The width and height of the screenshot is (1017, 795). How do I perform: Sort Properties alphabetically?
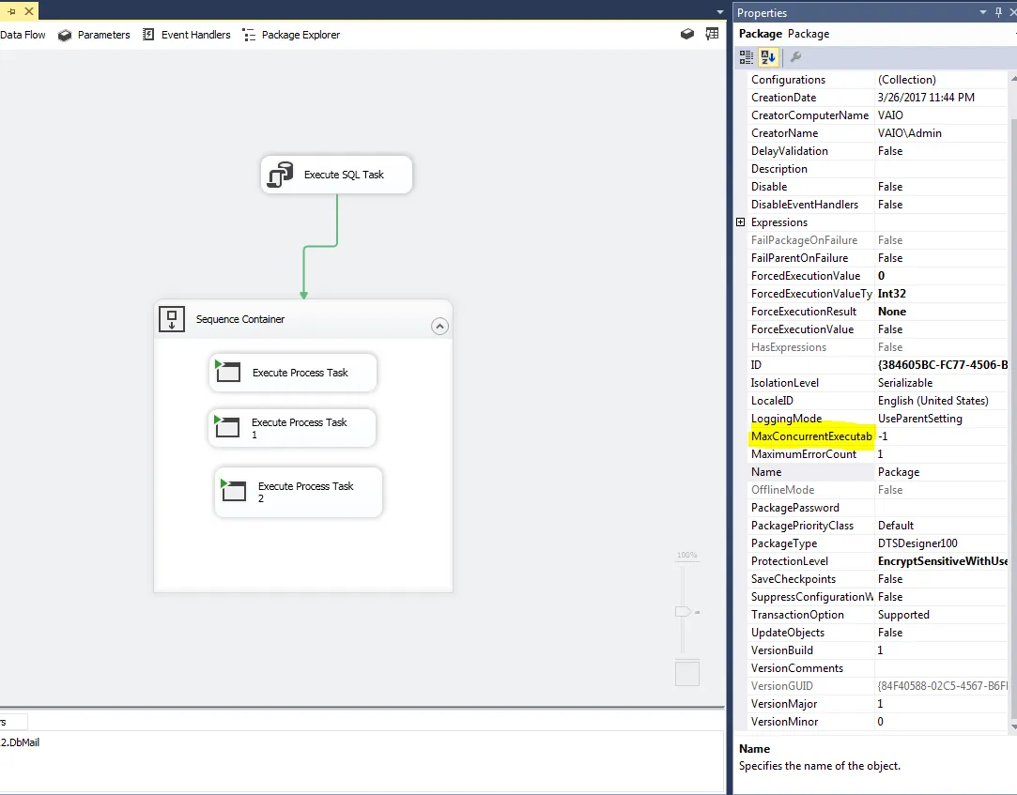(x=768, y=57)
